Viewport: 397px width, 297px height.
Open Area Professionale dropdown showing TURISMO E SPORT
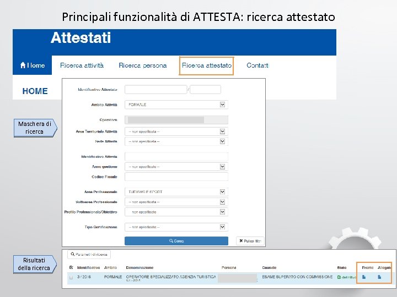tap(176, 192)
